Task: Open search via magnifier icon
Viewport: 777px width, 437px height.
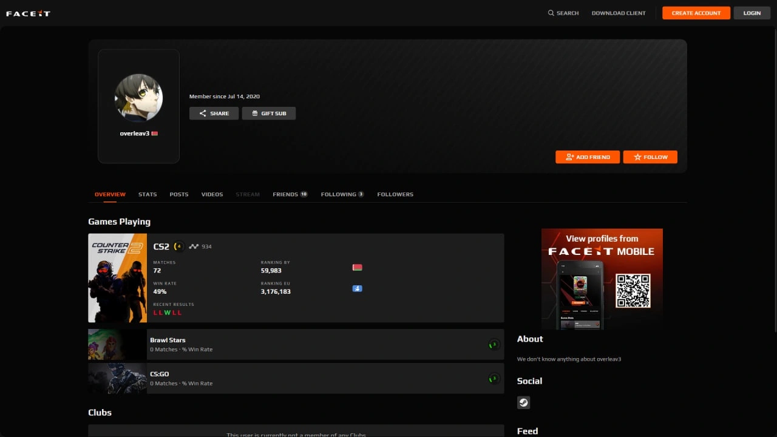Action: click(x=551, y=13)
